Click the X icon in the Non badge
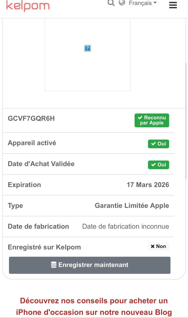Screen dimensions: 188x318 click(x=153, y=246)
